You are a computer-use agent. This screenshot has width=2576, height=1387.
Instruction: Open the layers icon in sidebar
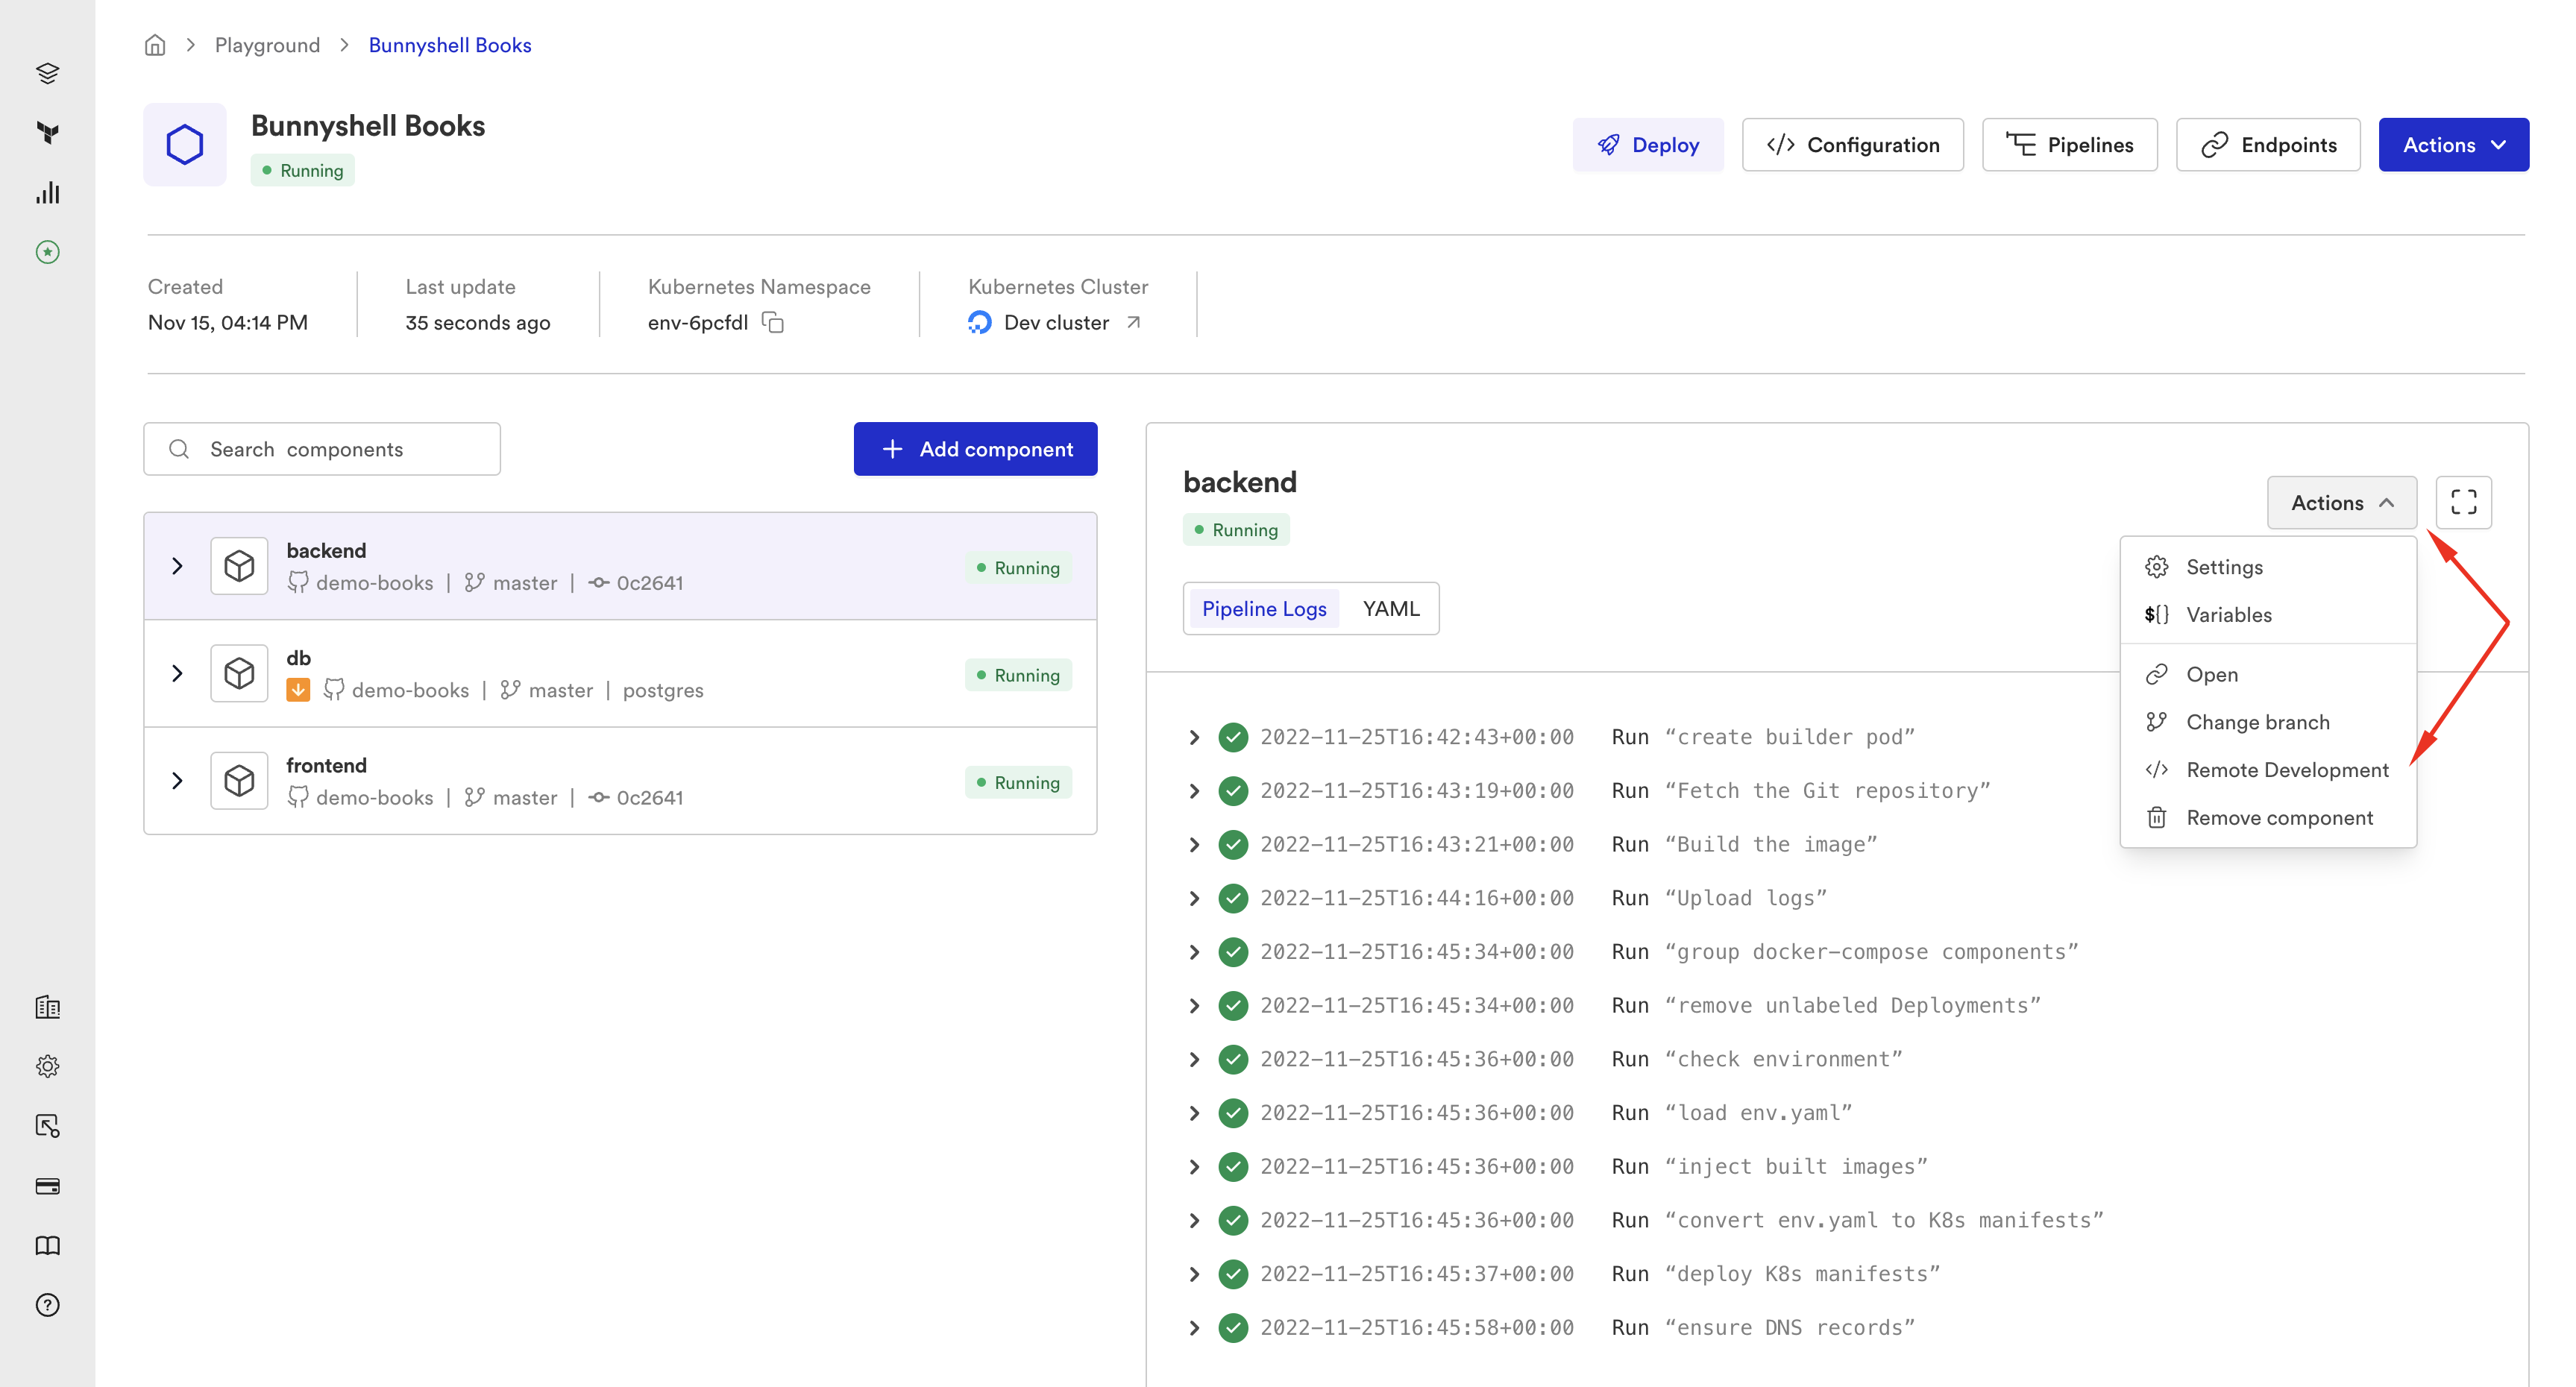click(x=47, y=73)
